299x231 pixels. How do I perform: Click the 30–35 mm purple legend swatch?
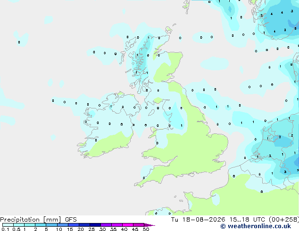(x=106, y=225)
